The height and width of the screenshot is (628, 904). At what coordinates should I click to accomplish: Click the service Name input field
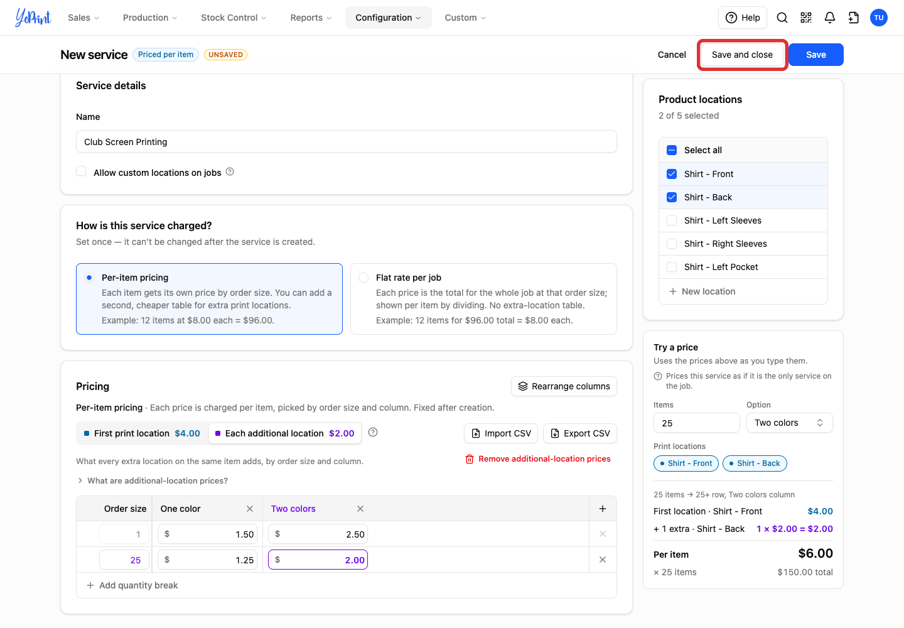pyautogui.click(x=347, y=141)
